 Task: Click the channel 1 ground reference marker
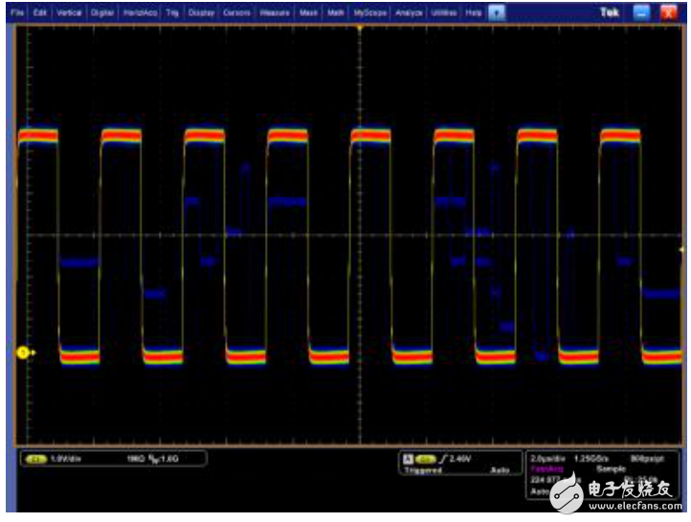(x=22, y=354)
